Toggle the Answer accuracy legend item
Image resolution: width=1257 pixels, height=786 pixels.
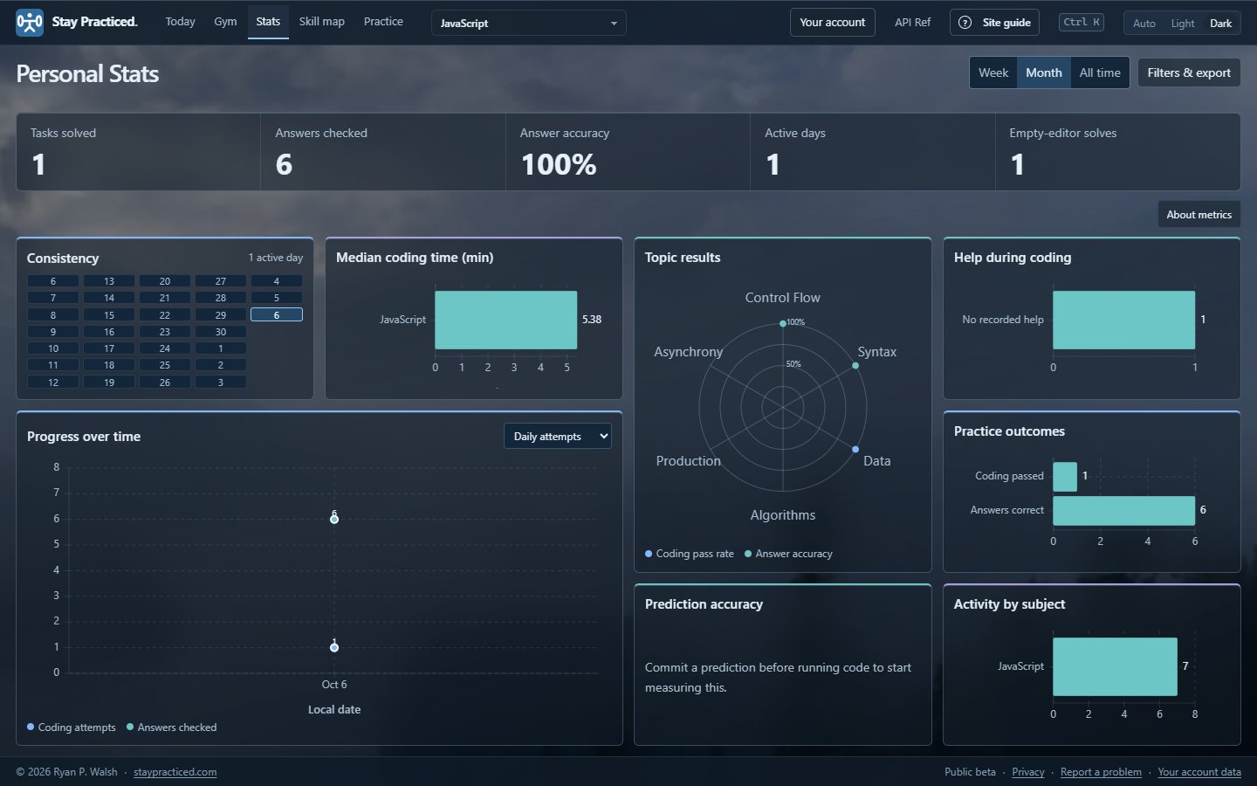coord(788,554)
